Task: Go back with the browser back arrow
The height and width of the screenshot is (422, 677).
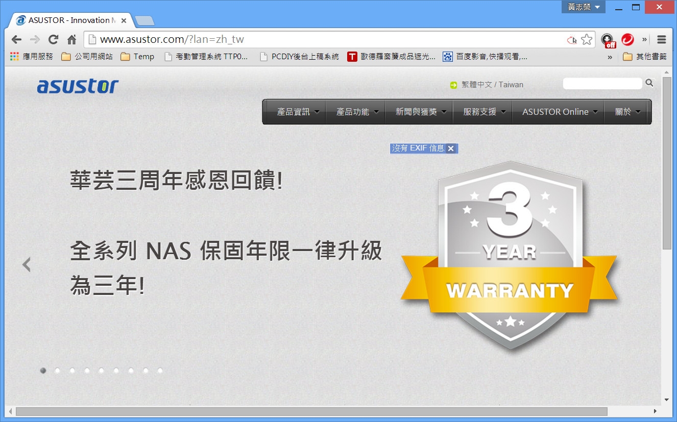Action: click(16, 40)
